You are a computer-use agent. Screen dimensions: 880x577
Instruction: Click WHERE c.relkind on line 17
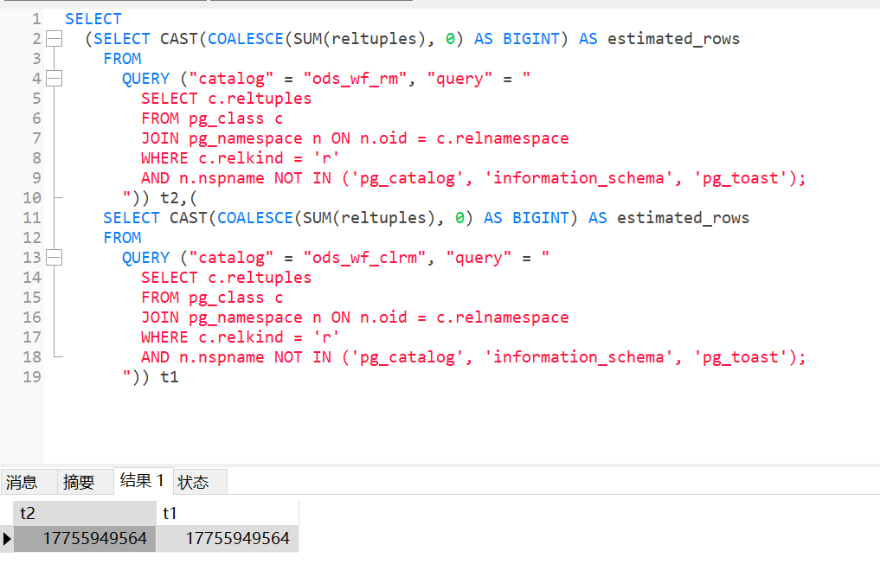212,337
